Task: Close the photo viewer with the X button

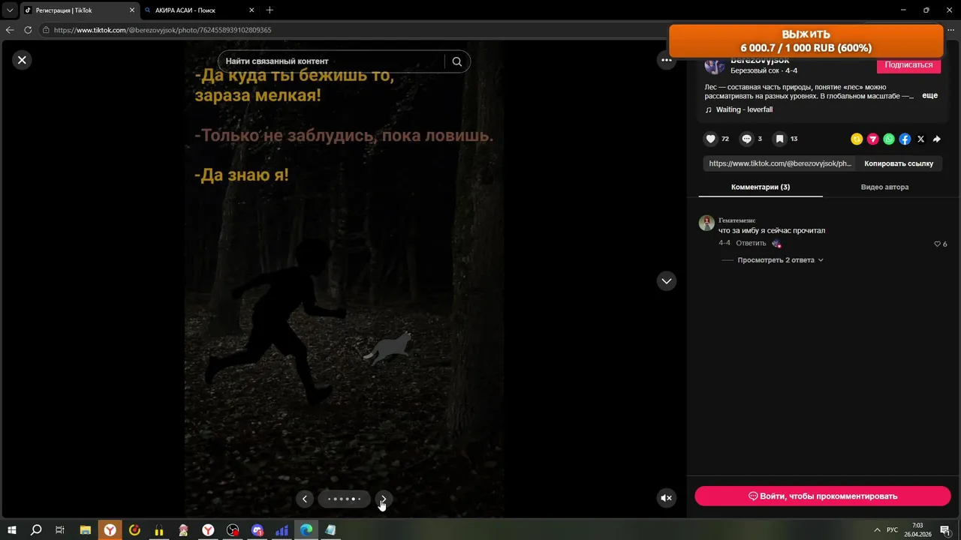Action: (x=22, y=60)
